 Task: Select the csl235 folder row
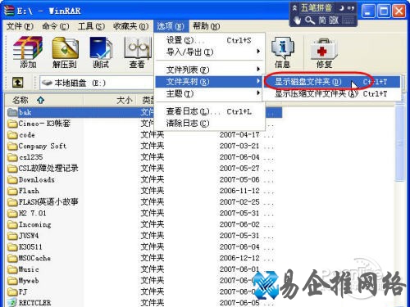(x=25, y=157)
